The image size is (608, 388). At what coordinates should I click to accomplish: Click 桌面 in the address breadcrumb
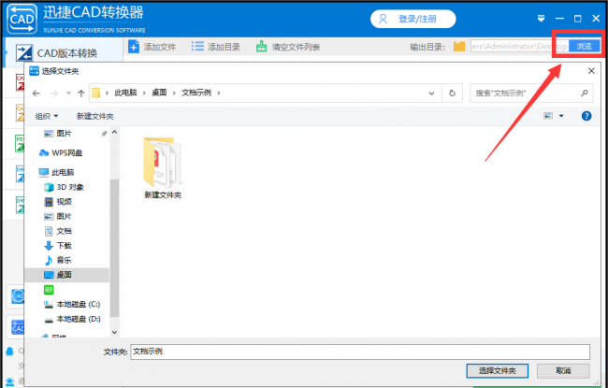click(159, 93)
